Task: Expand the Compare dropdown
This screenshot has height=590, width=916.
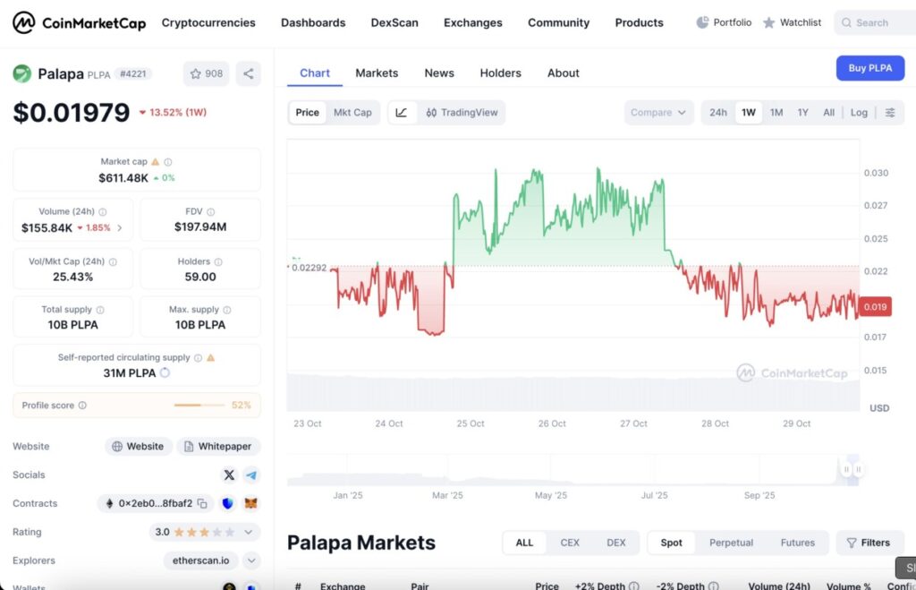Action: [658, 112]
